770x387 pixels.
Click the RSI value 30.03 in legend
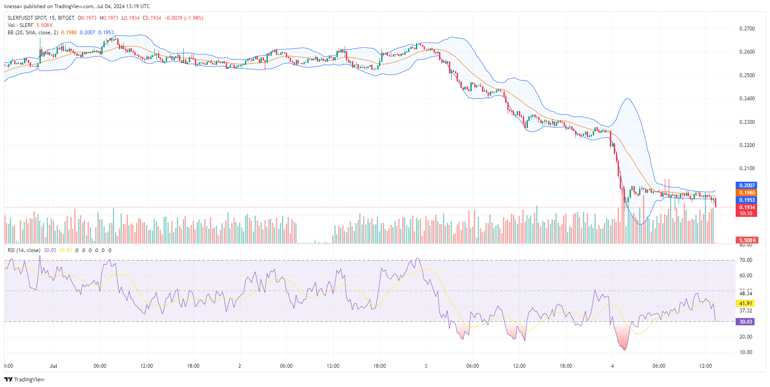(50, 250)
